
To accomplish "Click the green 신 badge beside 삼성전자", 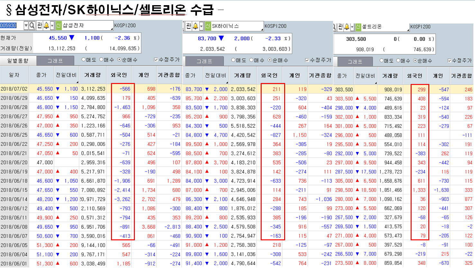I will click(59, 25).
